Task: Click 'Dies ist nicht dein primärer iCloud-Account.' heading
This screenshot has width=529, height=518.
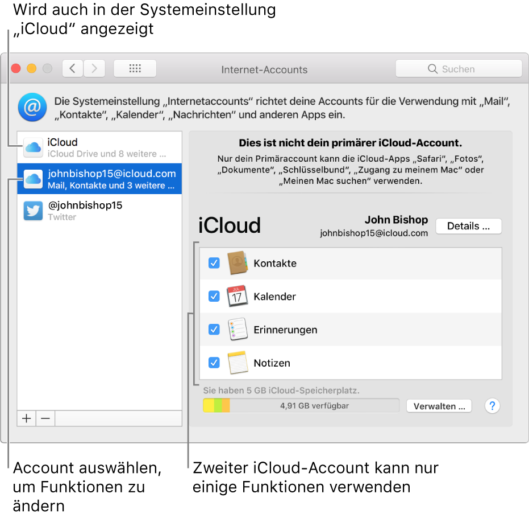Action: 350,143
